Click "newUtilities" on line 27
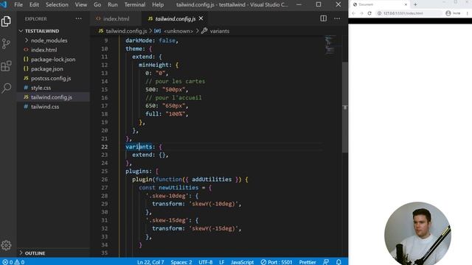The height and width of the screenshot is (265, 472). click(x=178, y=188)
